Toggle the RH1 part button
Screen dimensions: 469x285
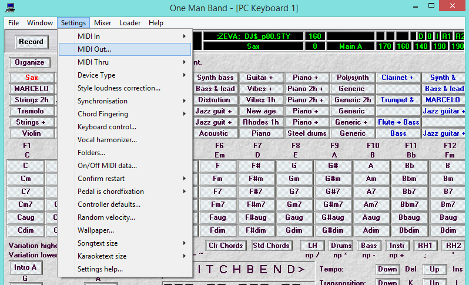point(425,246)
